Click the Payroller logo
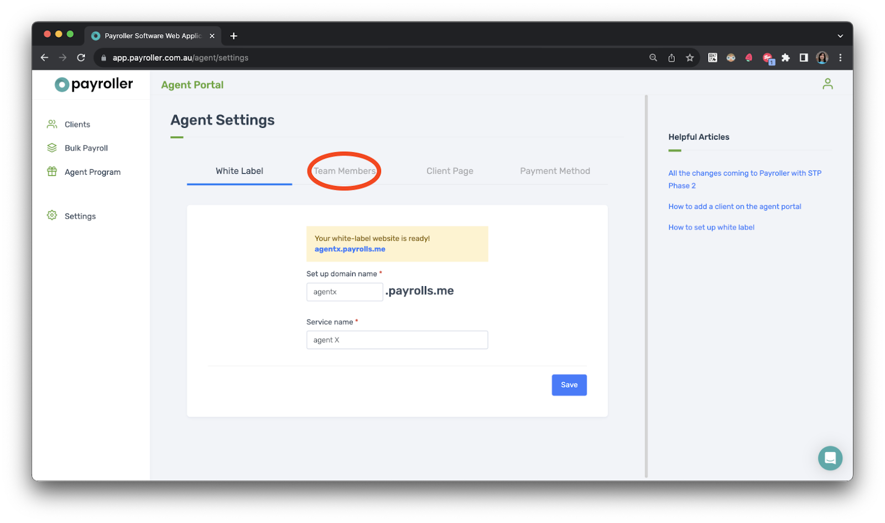The image size is (885, 523). point(93,84)
